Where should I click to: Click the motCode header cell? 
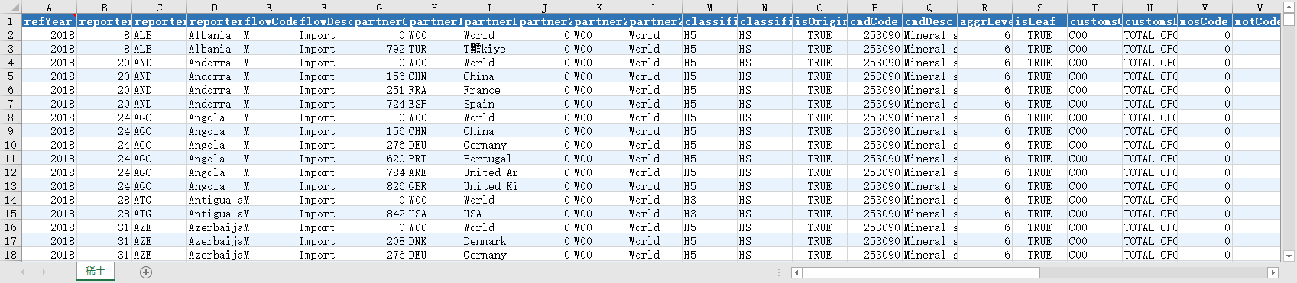pos(1257,21)
